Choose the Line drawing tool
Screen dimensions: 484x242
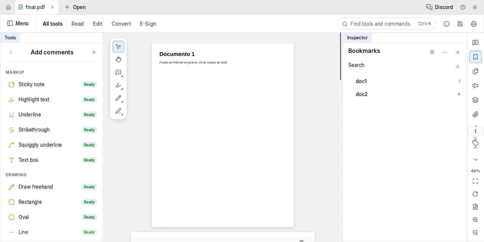pyautogui.click(x=52, y=232)
